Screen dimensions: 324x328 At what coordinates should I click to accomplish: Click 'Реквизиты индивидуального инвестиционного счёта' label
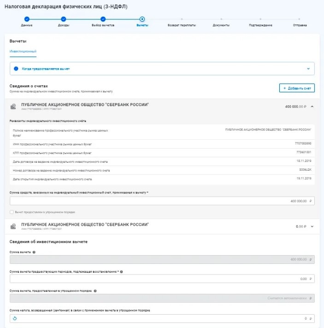tap(47, 121)
